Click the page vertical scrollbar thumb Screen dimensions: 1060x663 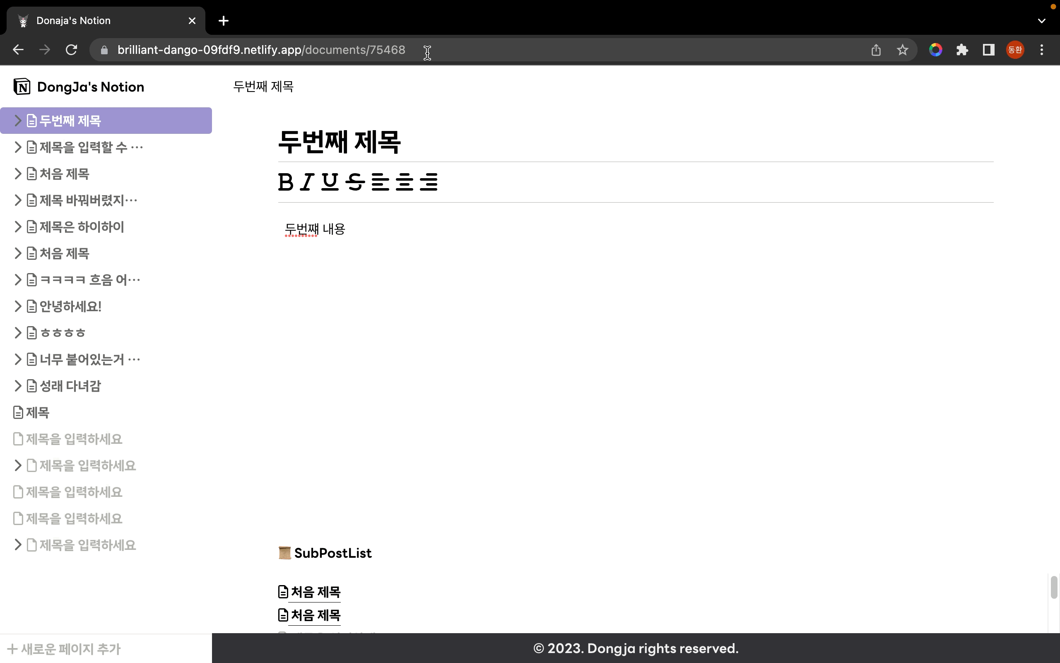tap(1053, 587)
